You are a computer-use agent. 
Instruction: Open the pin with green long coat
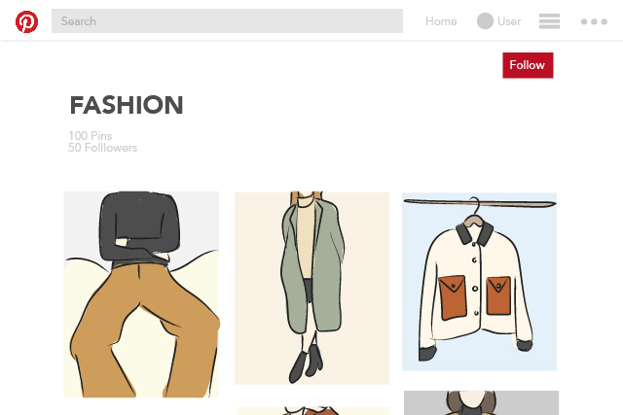tap(311, 288)
